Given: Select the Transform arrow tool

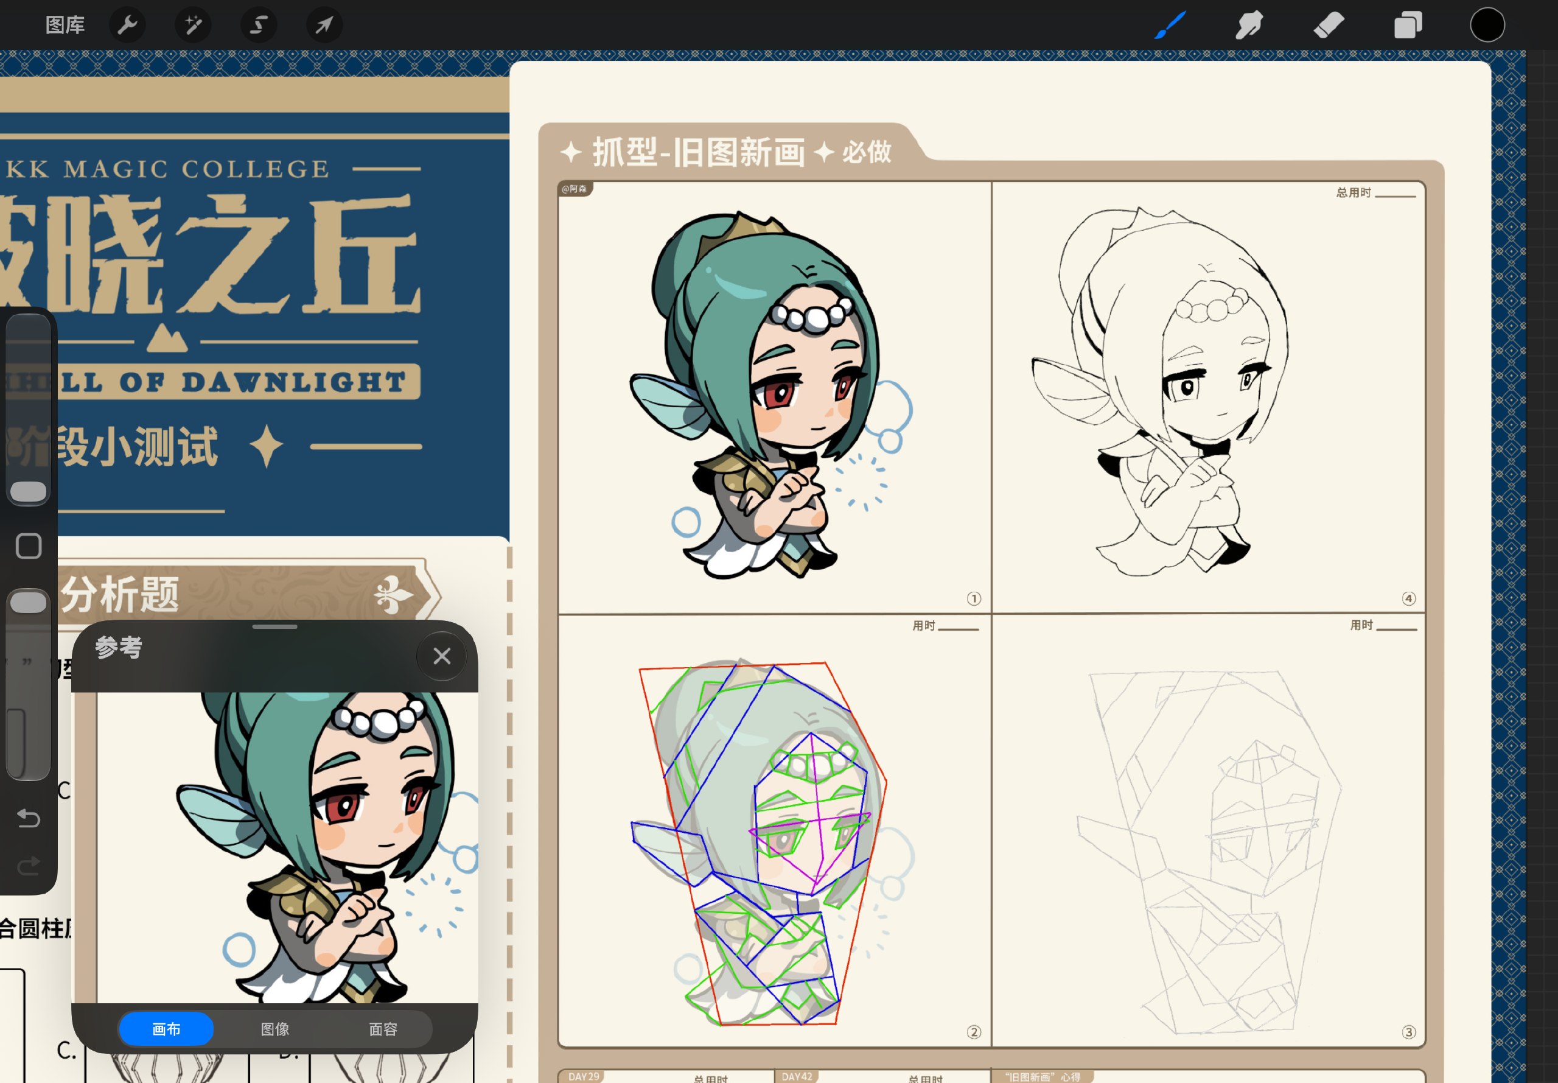Looking at the screenshot, I should pyautogui.click(x=324, y=26).
